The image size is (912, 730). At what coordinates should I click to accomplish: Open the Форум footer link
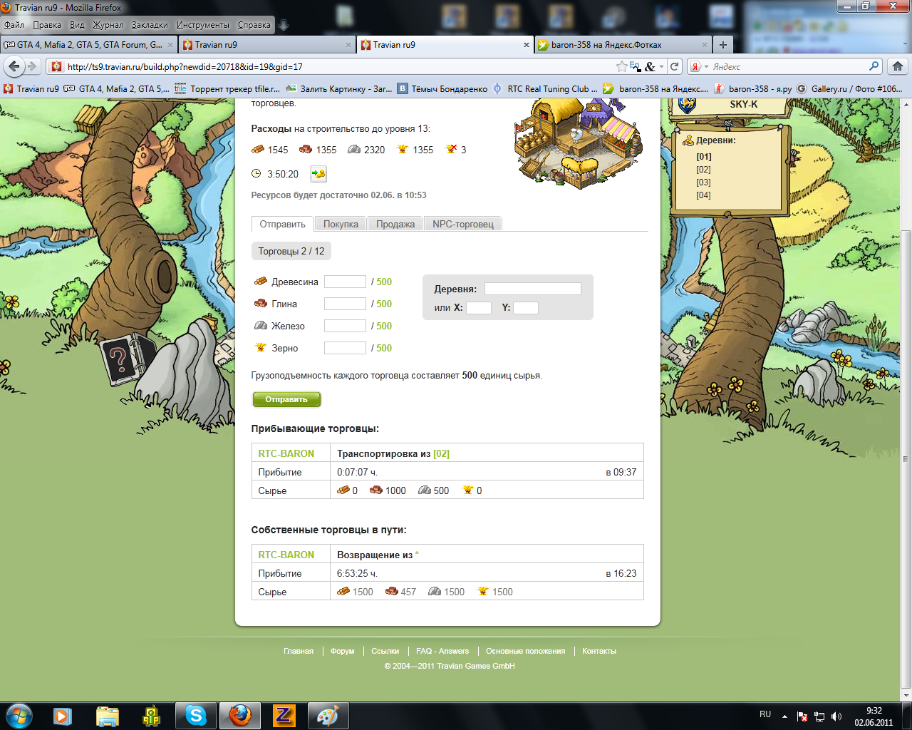coord(342,651)
